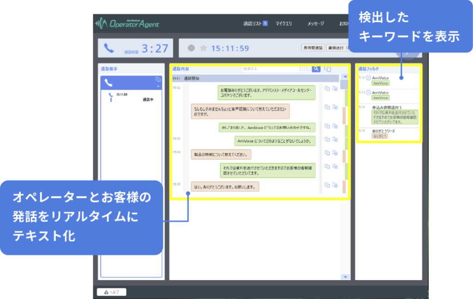Toggle the 長時間通話 call tag

(314, 47)
